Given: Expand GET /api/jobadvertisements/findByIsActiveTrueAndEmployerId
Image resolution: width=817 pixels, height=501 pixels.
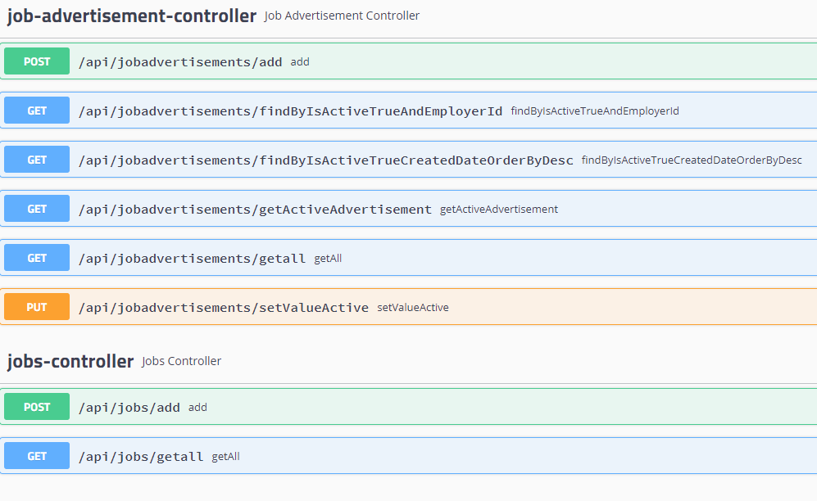Looking at the screenshot, I should (x=408, y=111).
